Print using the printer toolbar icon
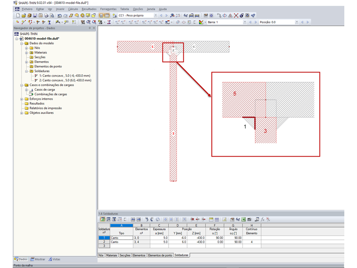The image size is (357, 268). (x=46, y=16)
